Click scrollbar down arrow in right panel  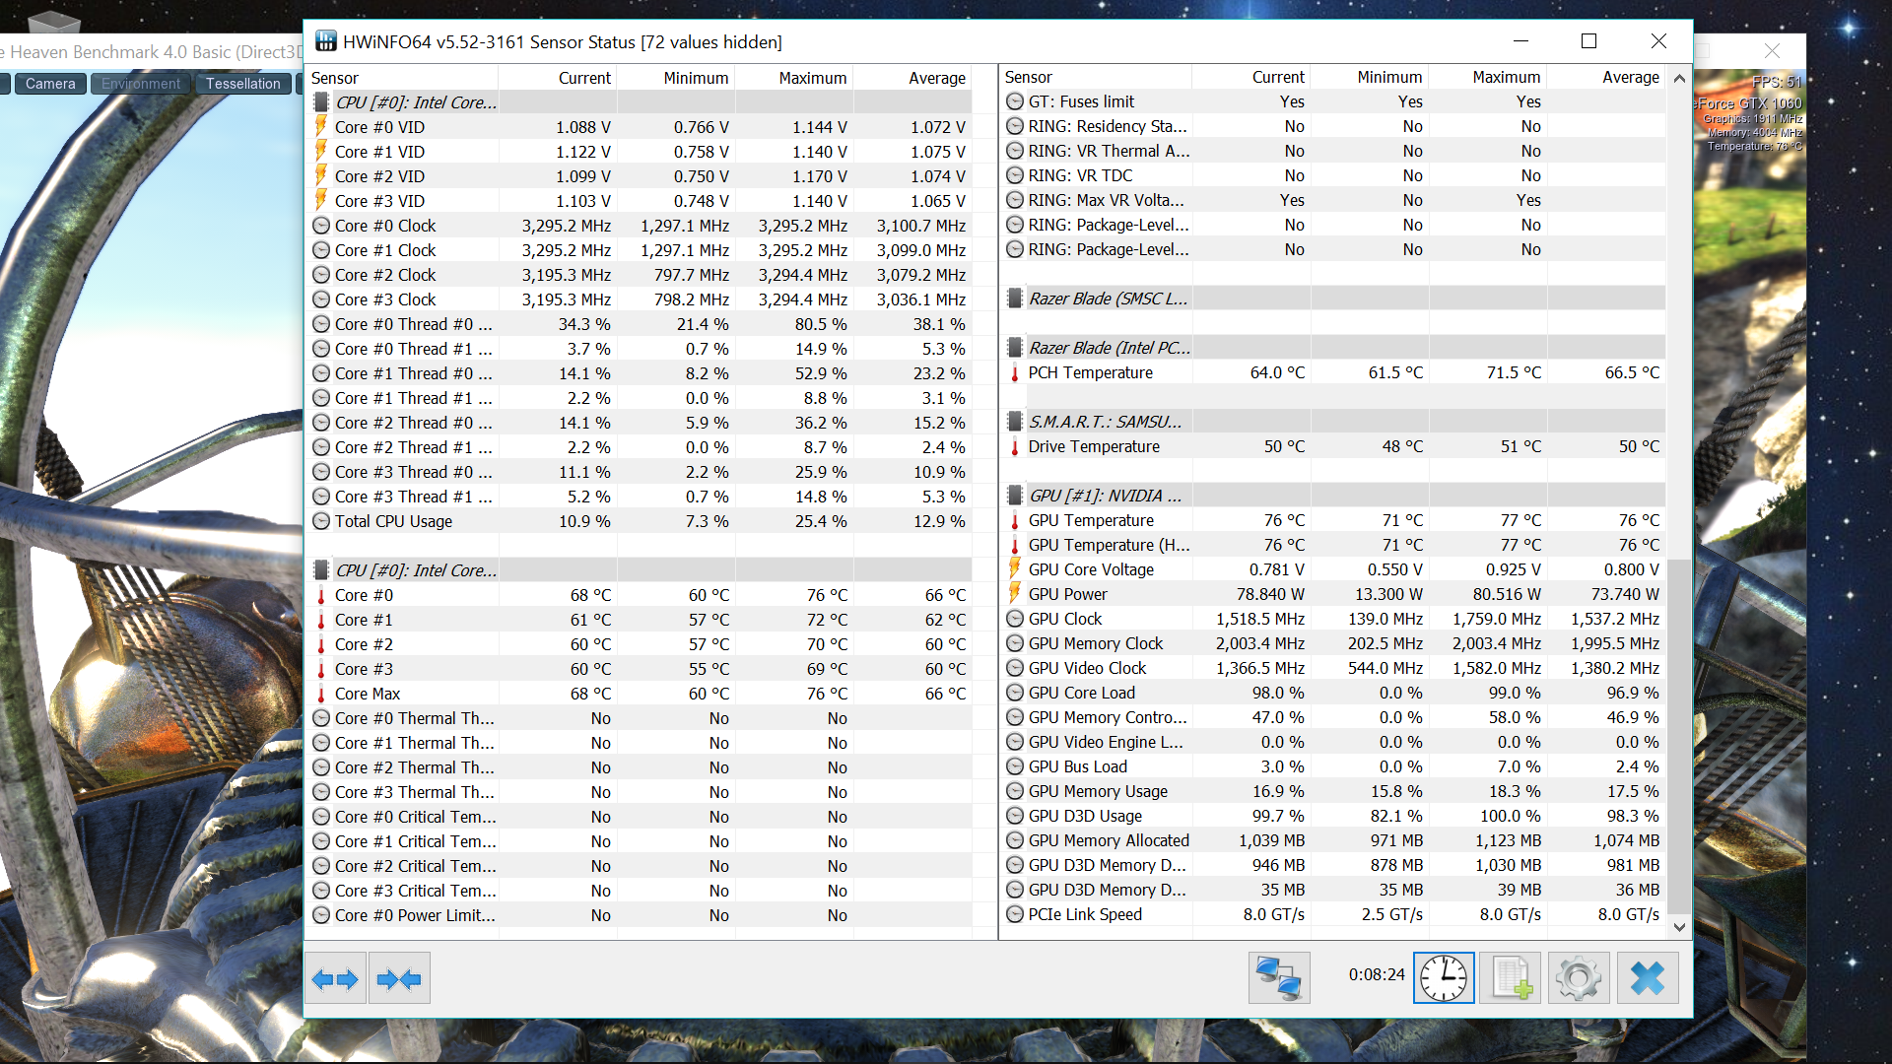(1679, 927)
